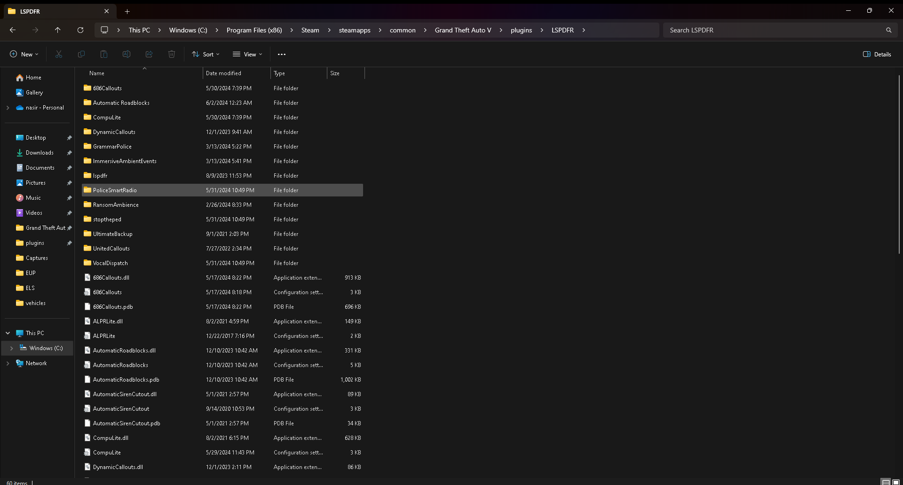Add a new File Explorer tab

coord(127,11)
